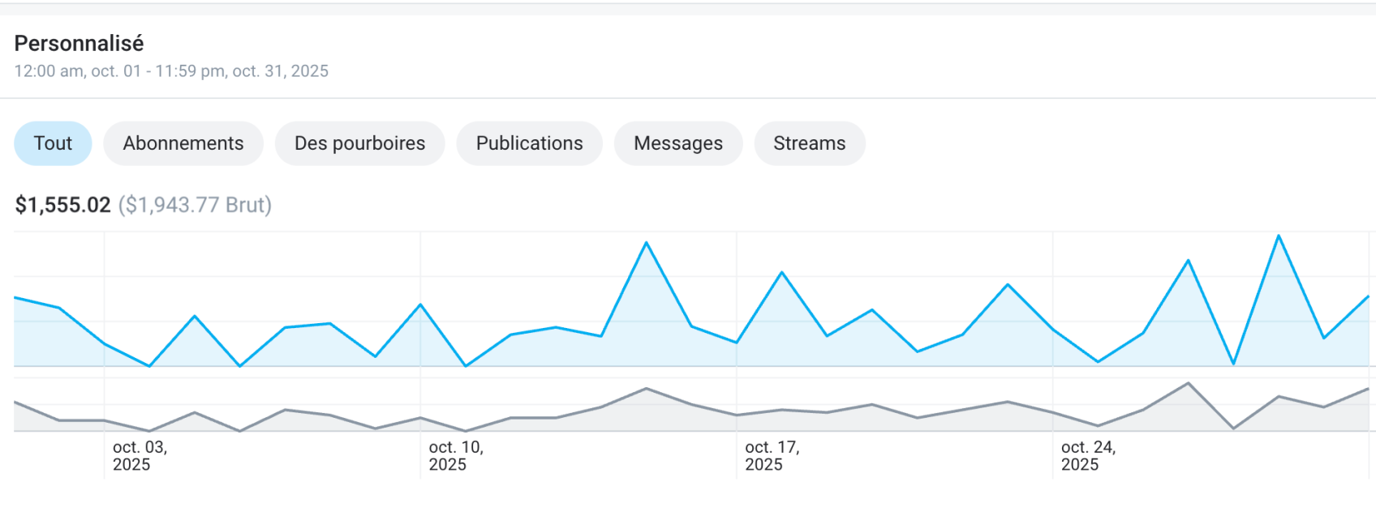The image size is (1376, 507).
Task: Select the oct. 24, 2025 axis label
Action: click(1088, 455)
